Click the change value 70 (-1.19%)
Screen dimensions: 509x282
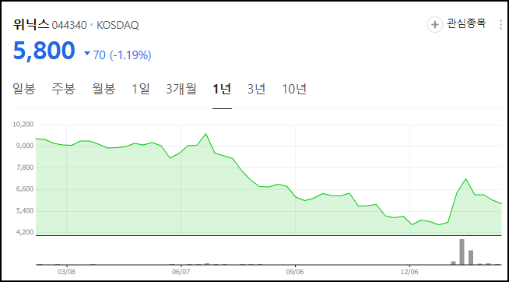(x=122, y=55)
